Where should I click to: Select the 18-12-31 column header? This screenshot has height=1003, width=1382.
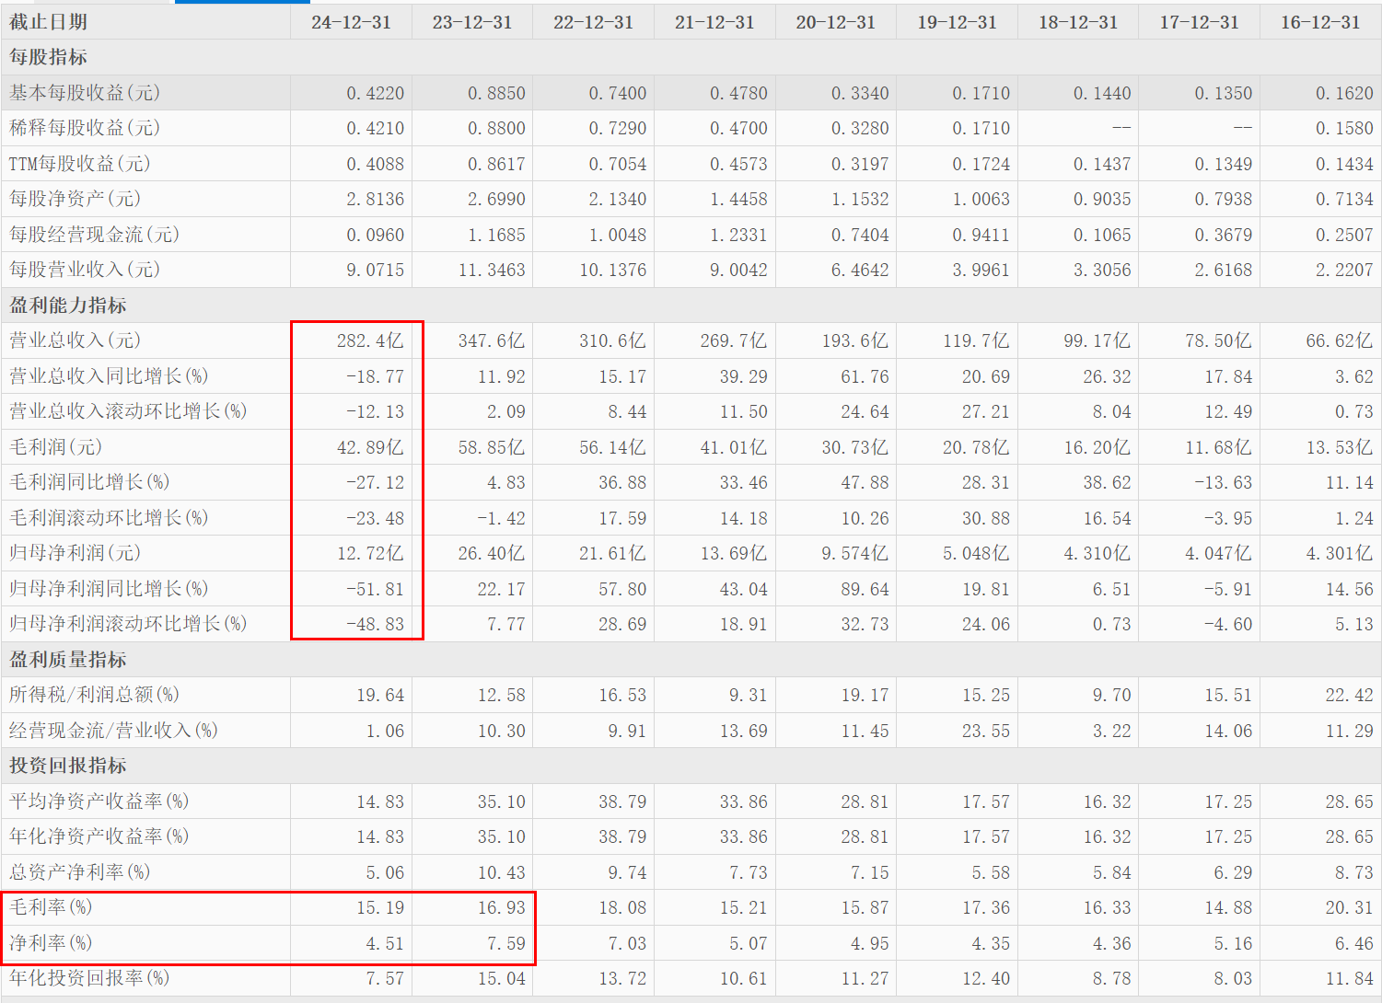1078,22
